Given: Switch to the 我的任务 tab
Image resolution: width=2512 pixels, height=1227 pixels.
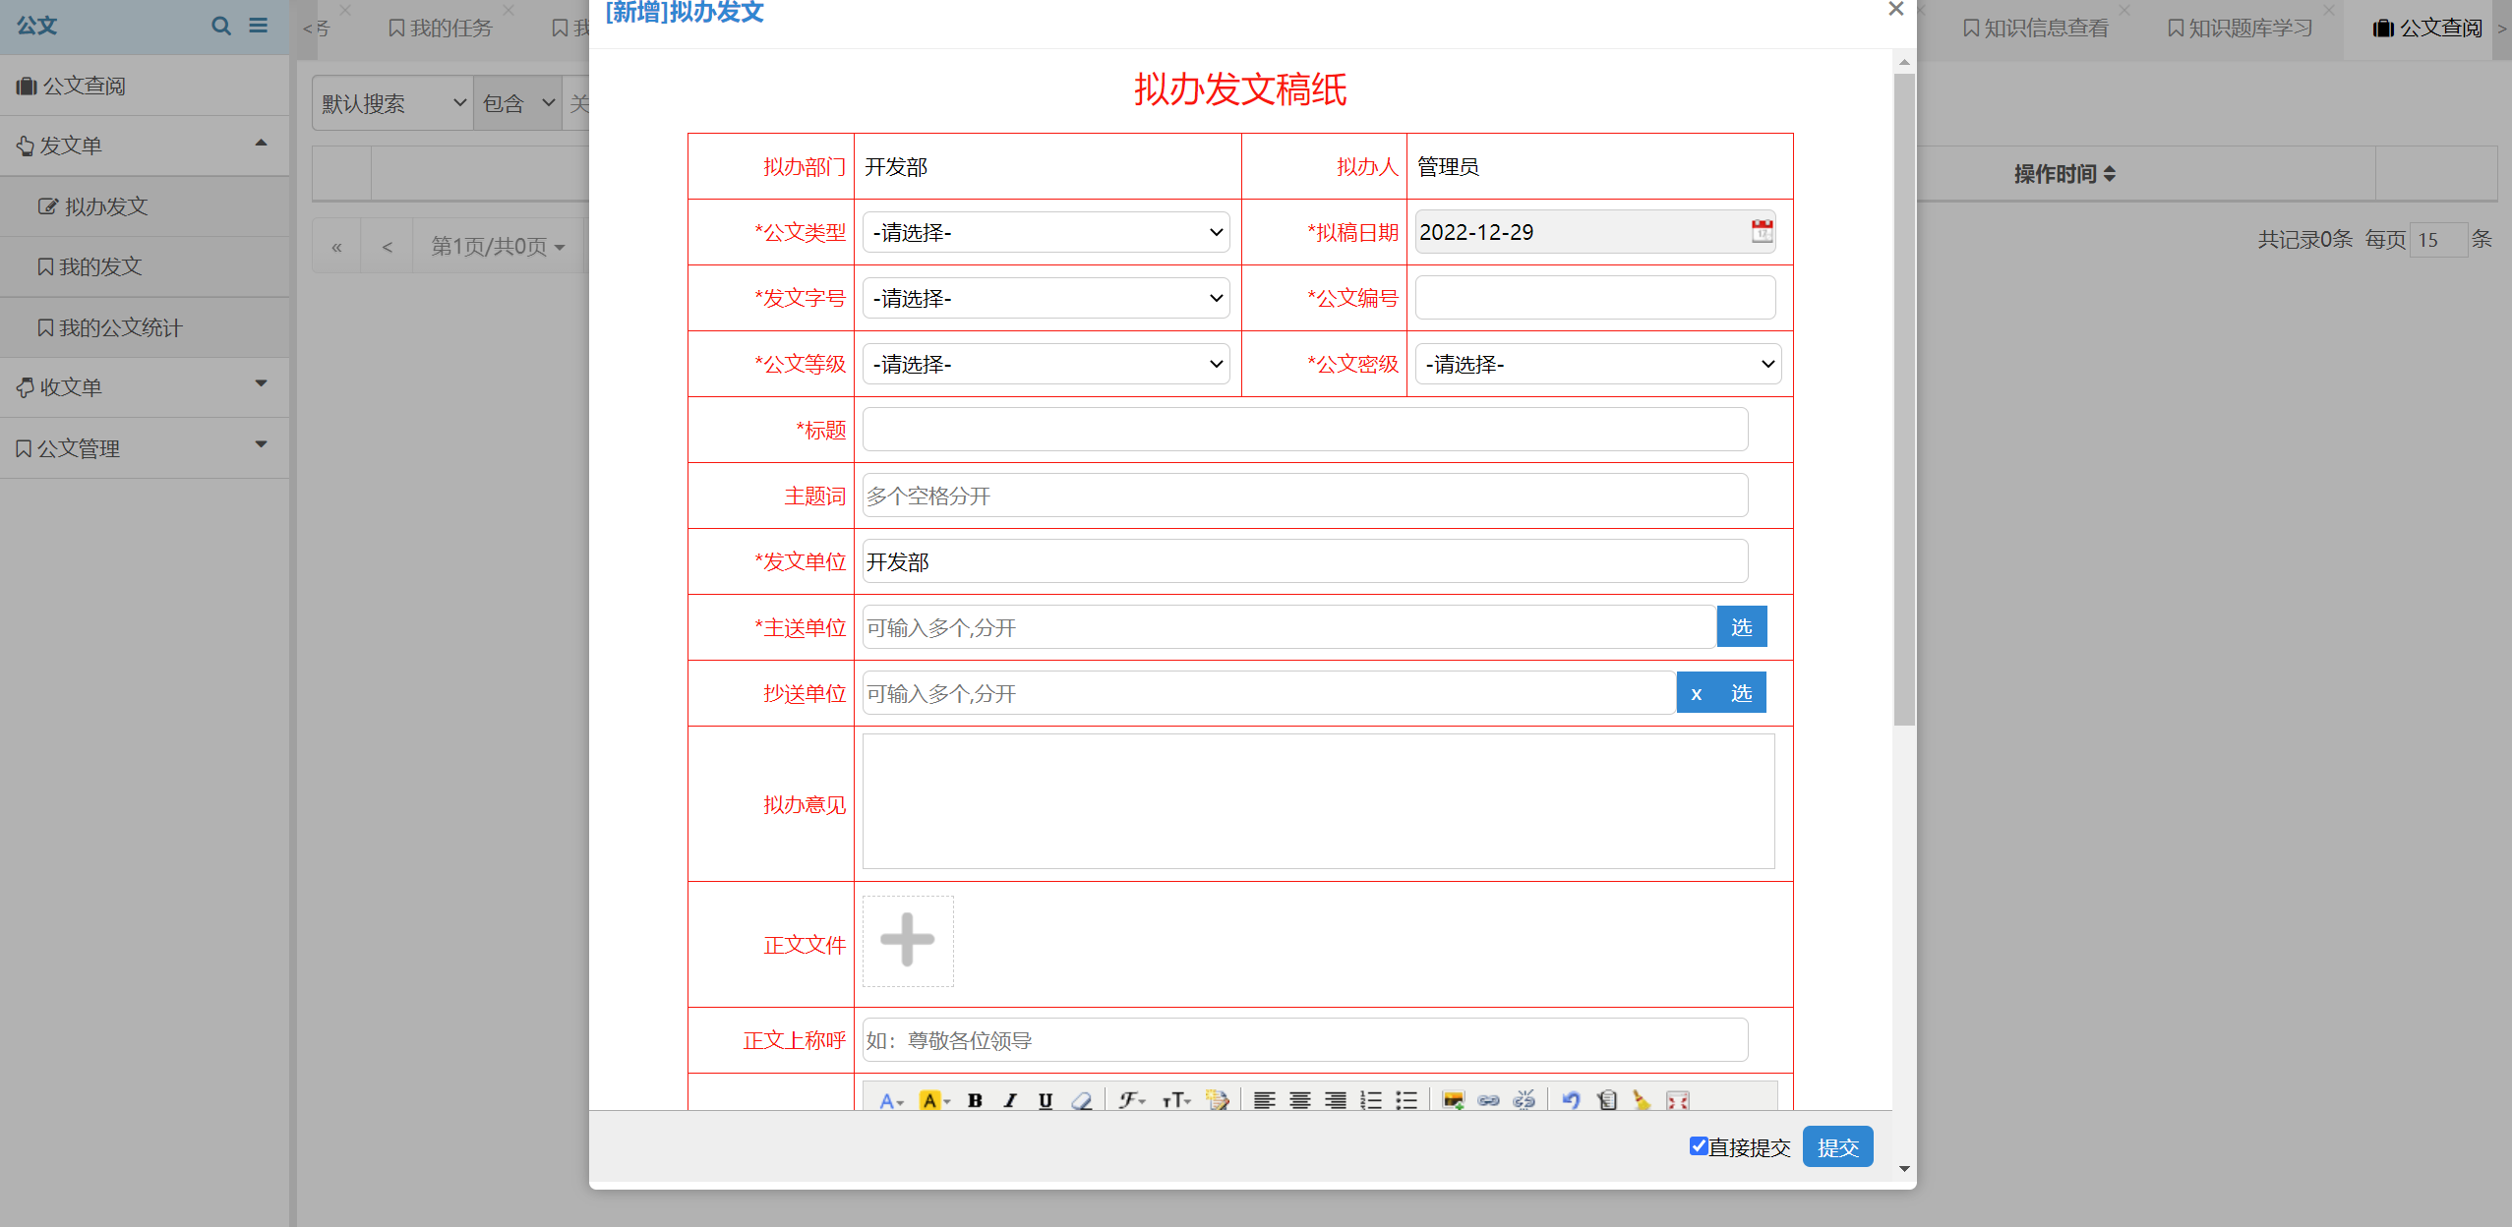Looking at the screenshot, I should [x=440, y=28].
